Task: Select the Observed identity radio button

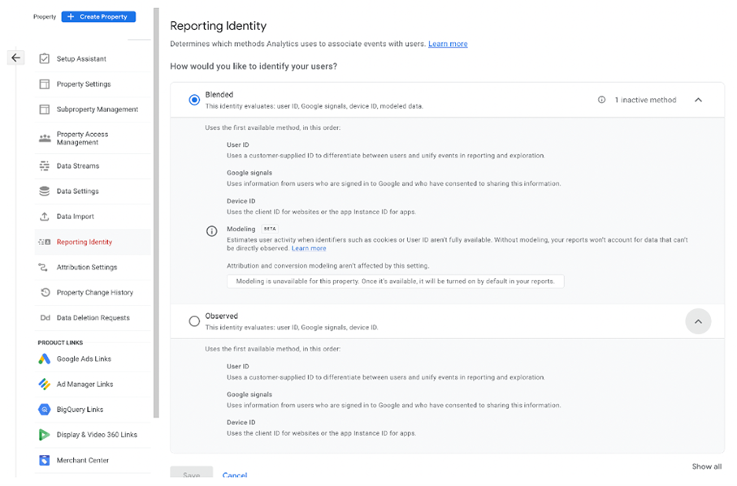Action: coord(194,321)
